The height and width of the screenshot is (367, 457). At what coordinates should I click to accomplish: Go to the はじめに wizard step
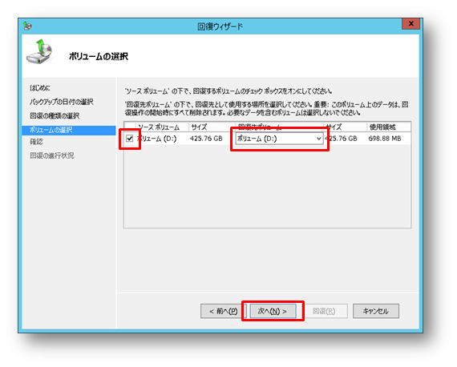click(39, 87)
